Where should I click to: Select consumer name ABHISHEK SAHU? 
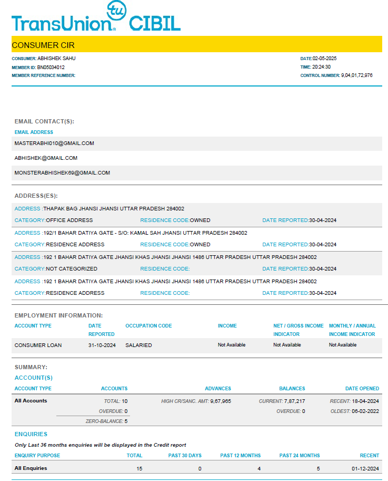56,59
